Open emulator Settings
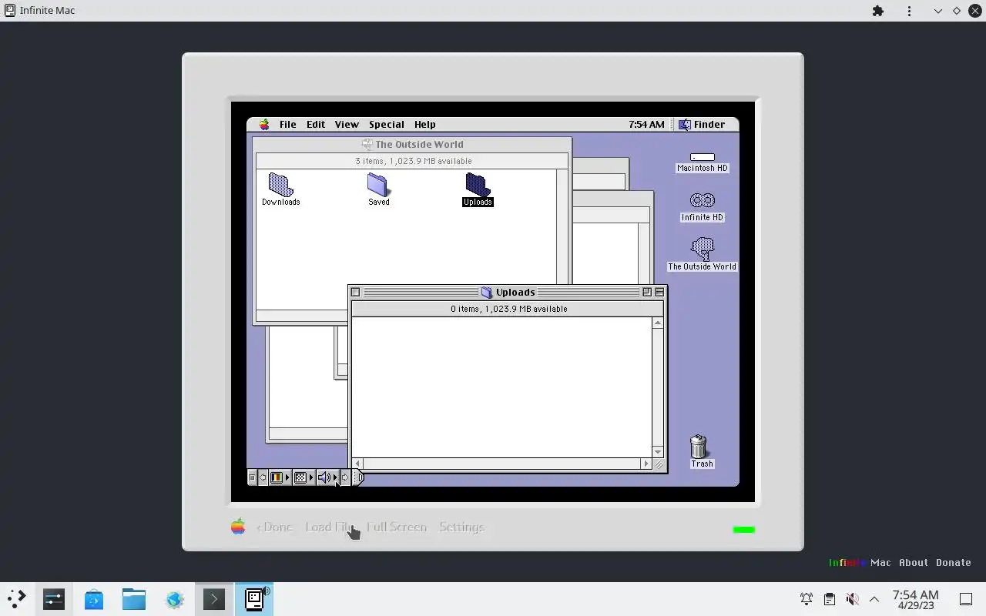986x616 pixels. click(x=461, y=527)
